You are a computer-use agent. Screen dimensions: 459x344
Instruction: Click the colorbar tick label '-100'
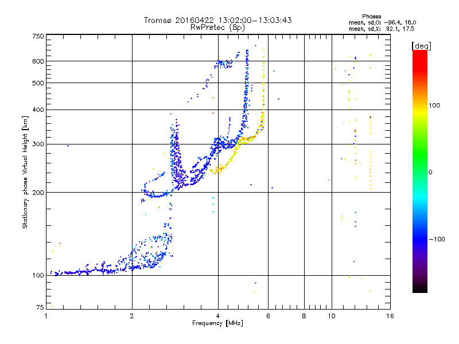pyautogui.click(x=437, y=239)
